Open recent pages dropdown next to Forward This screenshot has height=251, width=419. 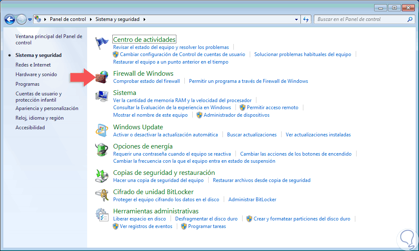pyautogui.click(x=30, y=20)
